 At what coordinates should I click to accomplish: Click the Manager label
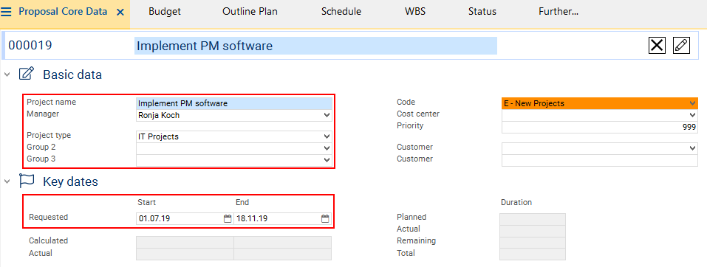(x=43, y=114)
